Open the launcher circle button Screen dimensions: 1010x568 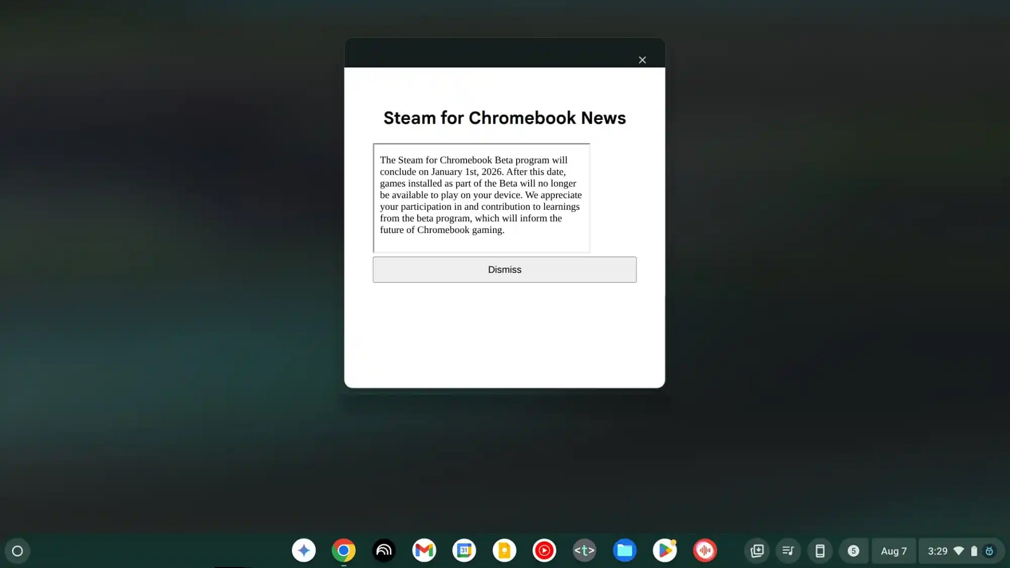coord(17,551)
